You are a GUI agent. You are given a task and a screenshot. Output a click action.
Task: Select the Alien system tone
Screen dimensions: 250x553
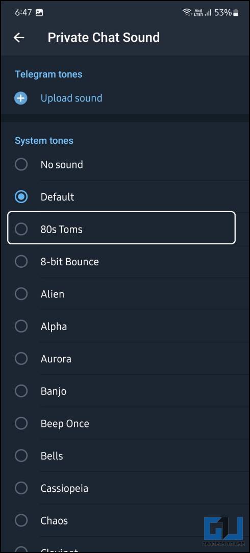tap(125, 294)
